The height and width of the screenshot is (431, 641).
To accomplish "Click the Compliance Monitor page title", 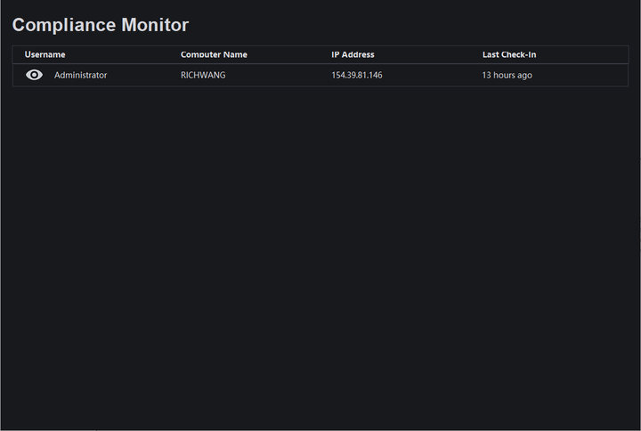I will coord(101,25).
